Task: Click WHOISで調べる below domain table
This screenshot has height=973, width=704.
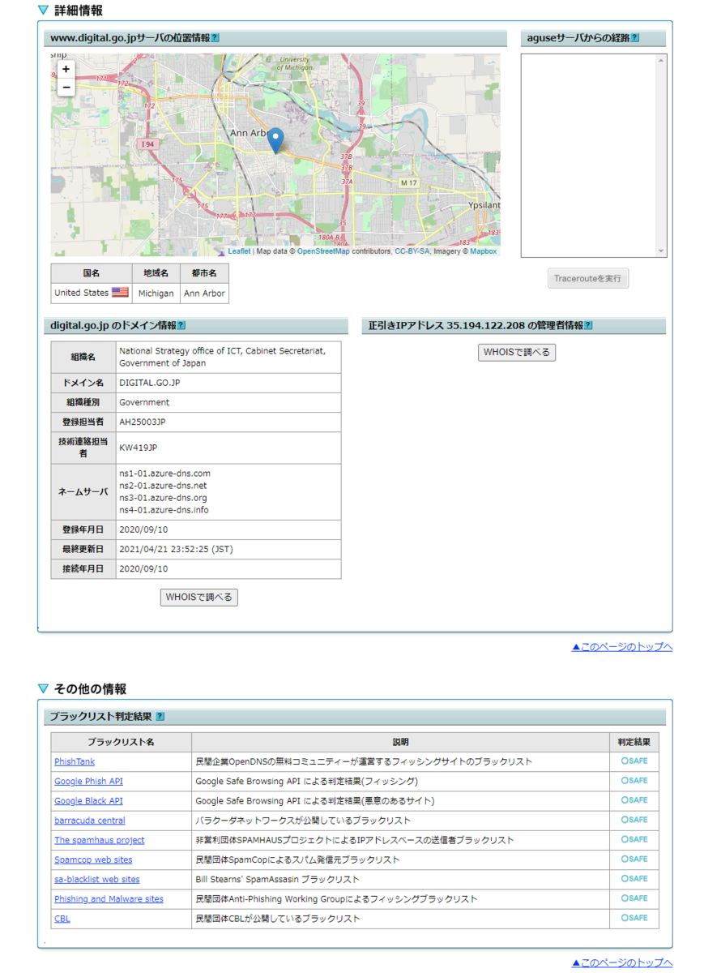Action: coord(199,598)
